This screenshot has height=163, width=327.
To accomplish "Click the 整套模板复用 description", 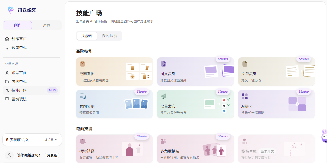I will [89, 113].
